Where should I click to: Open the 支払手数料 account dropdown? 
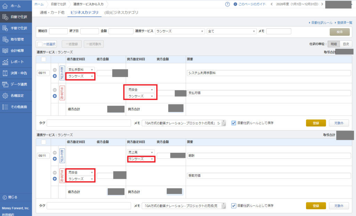81,70
